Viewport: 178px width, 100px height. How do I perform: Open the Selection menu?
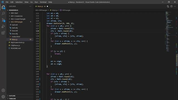(x=19, y=2)
